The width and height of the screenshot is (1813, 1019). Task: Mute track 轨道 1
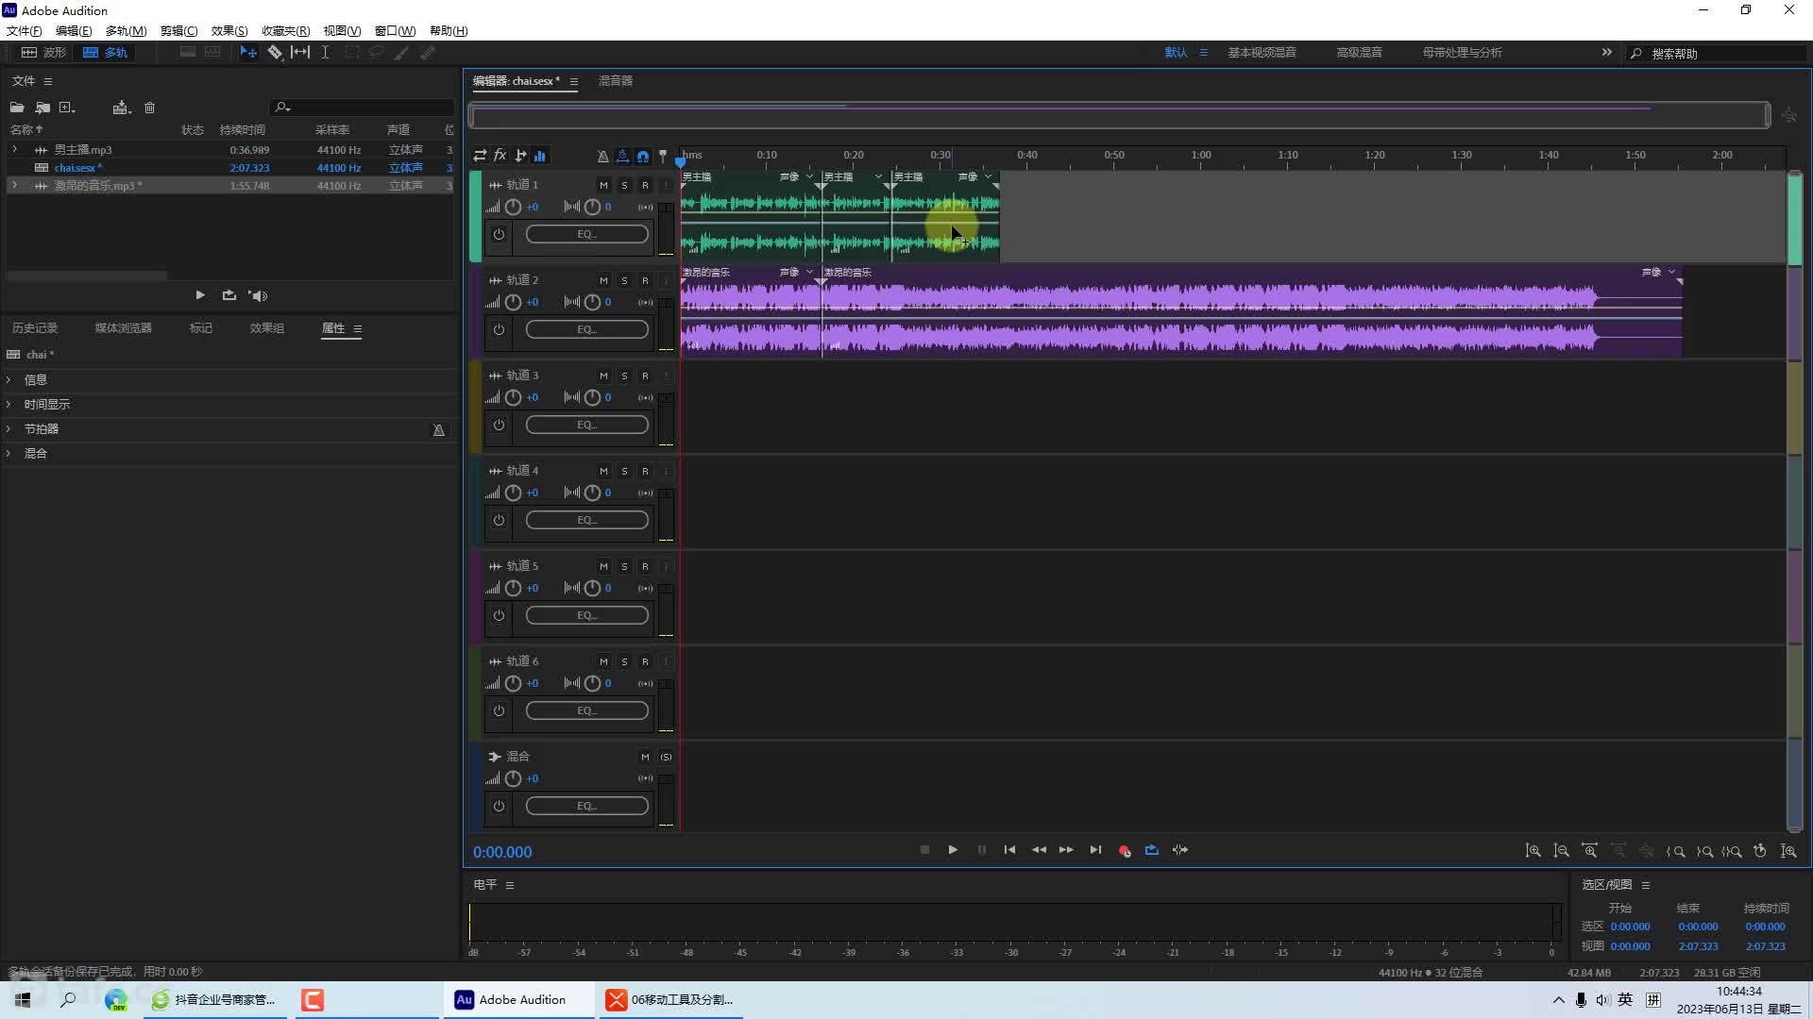[x=603, y=186]
